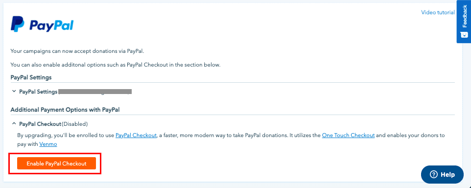Open the vertical Feedback side tab label

pyautogui.click(x=465, y=17)
